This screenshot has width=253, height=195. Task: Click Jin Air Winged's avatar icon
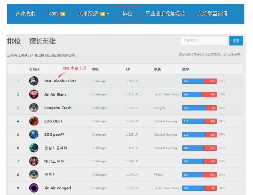(34, 188)
